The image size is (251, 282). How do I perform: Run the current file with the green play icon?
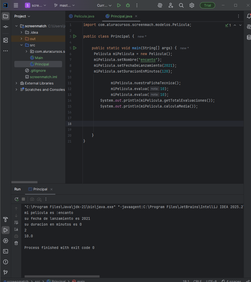tap(119, 5)
